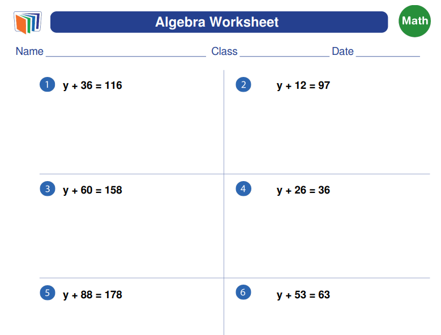This screenshot has width=441, height=335.
Task: Click the Algebra Worksheet title banner
Action: coord(219,22)
